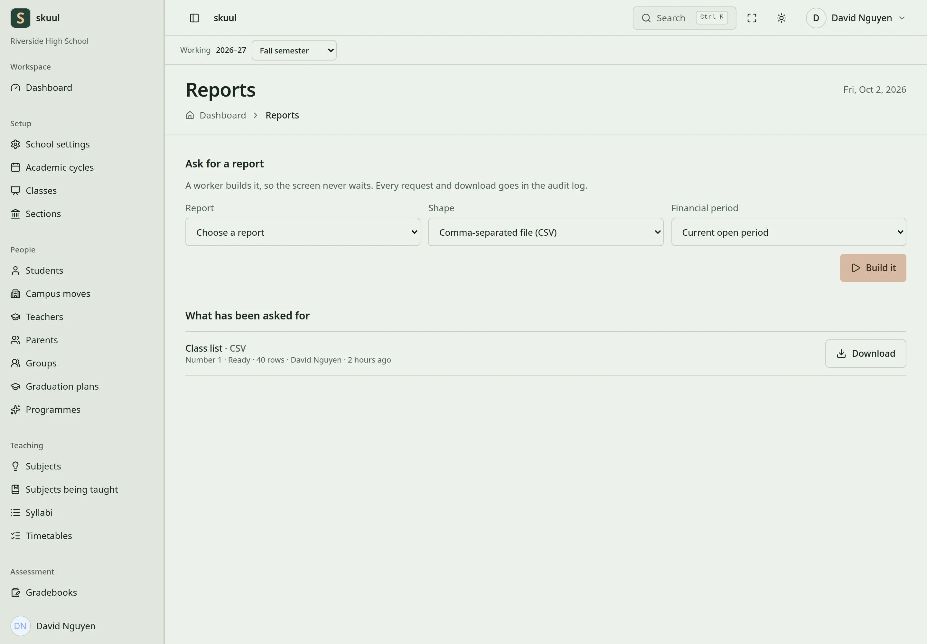Click the skuul S logo icon

[x=20, y=18]
